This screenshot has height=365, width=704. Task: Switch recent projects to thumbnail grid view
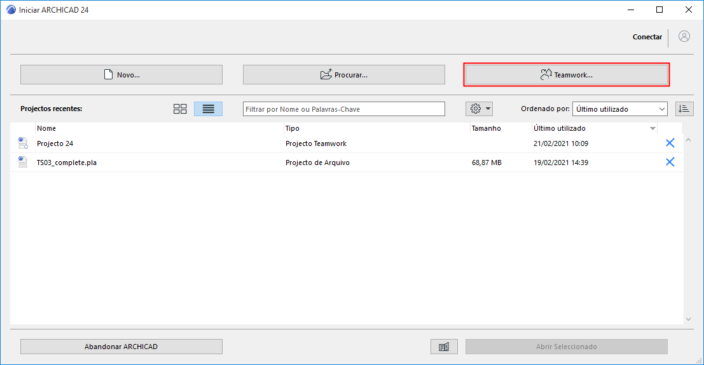[180, 109]
